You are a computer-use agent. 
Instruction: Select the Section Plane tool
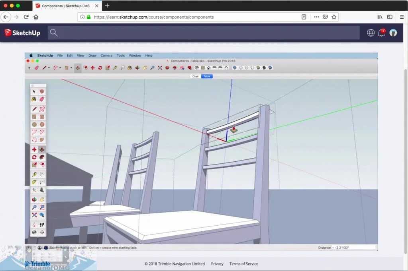[41, 232]
